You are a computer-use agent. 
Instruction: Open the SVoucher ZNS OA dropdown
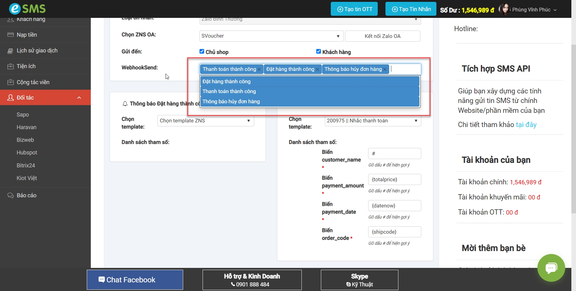[x=271, y=36]
